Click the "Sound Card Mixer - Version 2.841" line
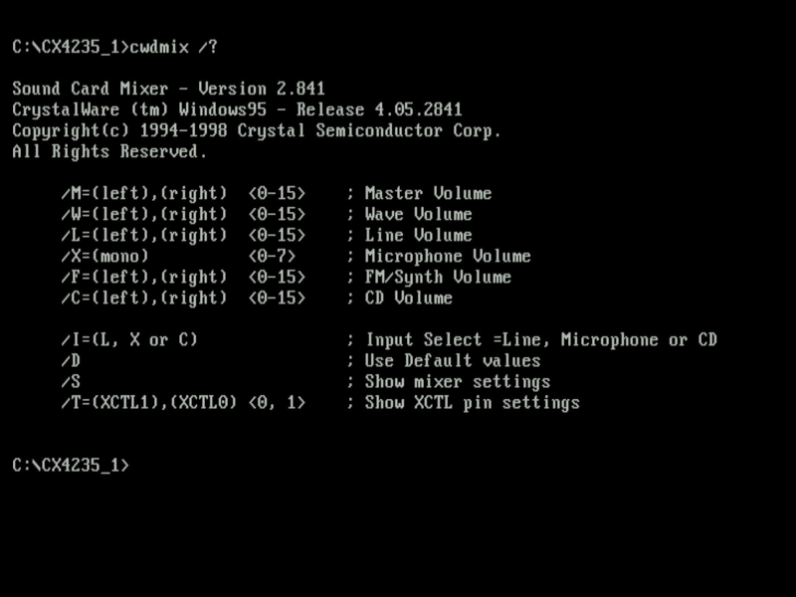This screenshot has width=796, height=597. point(168,89)
